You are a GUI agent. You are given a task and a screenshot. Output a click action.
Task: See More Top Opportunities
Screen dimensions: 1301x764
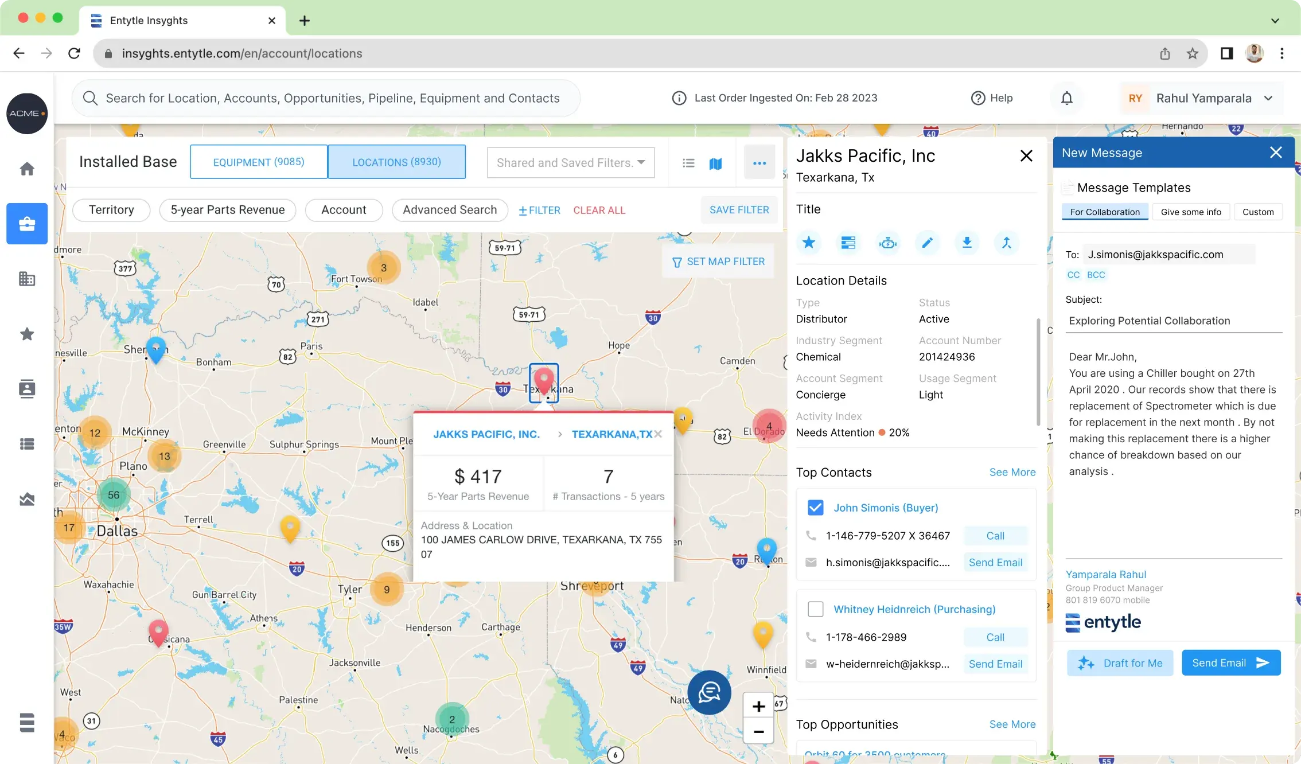coord(1012,724)
